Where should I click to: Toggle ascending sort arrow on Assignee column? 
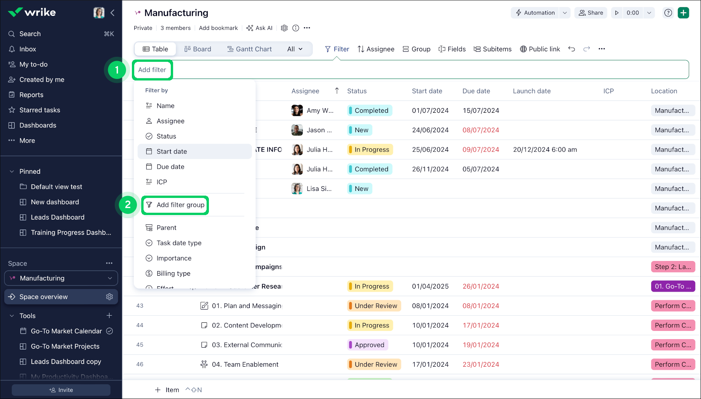[x=337, y=91]
